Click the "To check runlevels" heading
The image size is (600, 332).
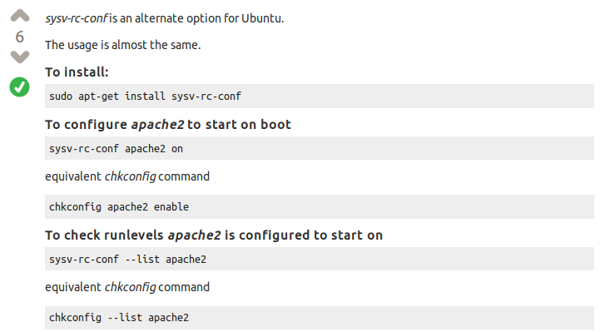pos(214,235)
